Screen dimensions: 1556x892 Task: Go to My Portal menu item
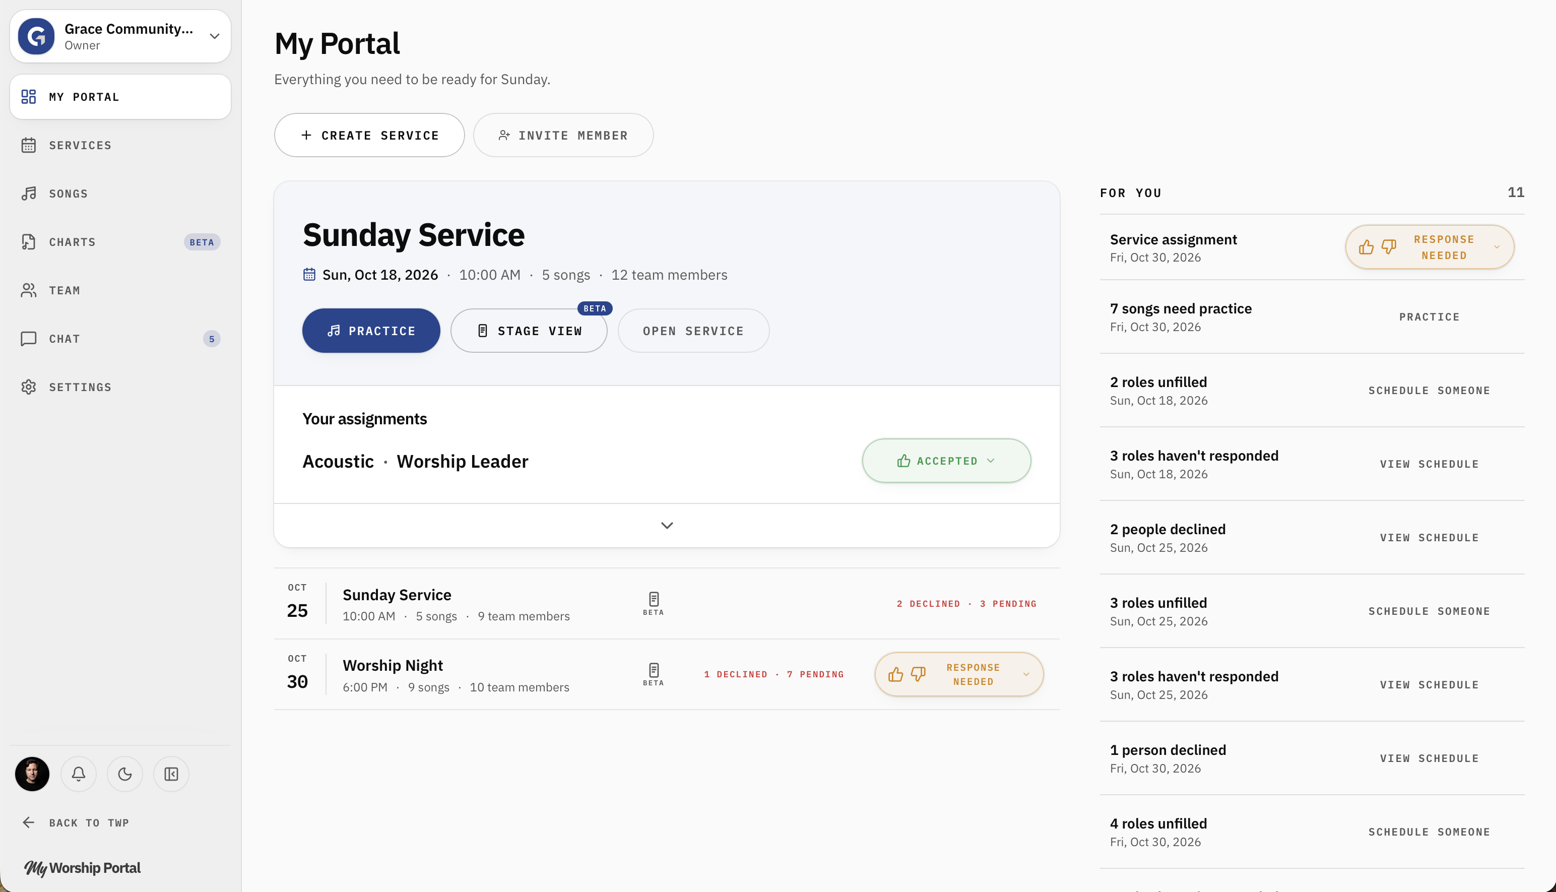[x=120, y=97]
